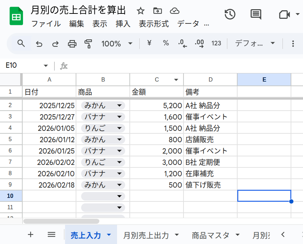Apply currency ¥ format

pos(149,43)
